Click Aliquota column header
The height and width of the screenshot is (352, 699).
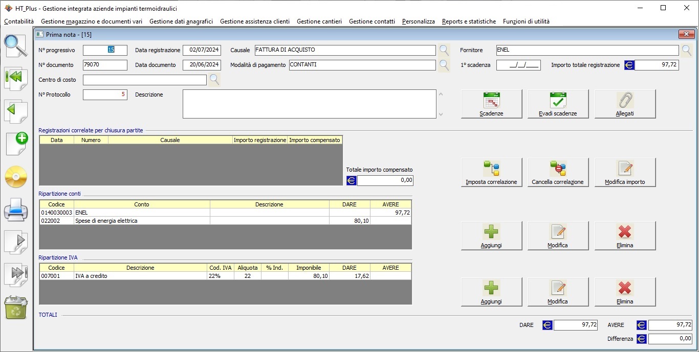[248, 268]
